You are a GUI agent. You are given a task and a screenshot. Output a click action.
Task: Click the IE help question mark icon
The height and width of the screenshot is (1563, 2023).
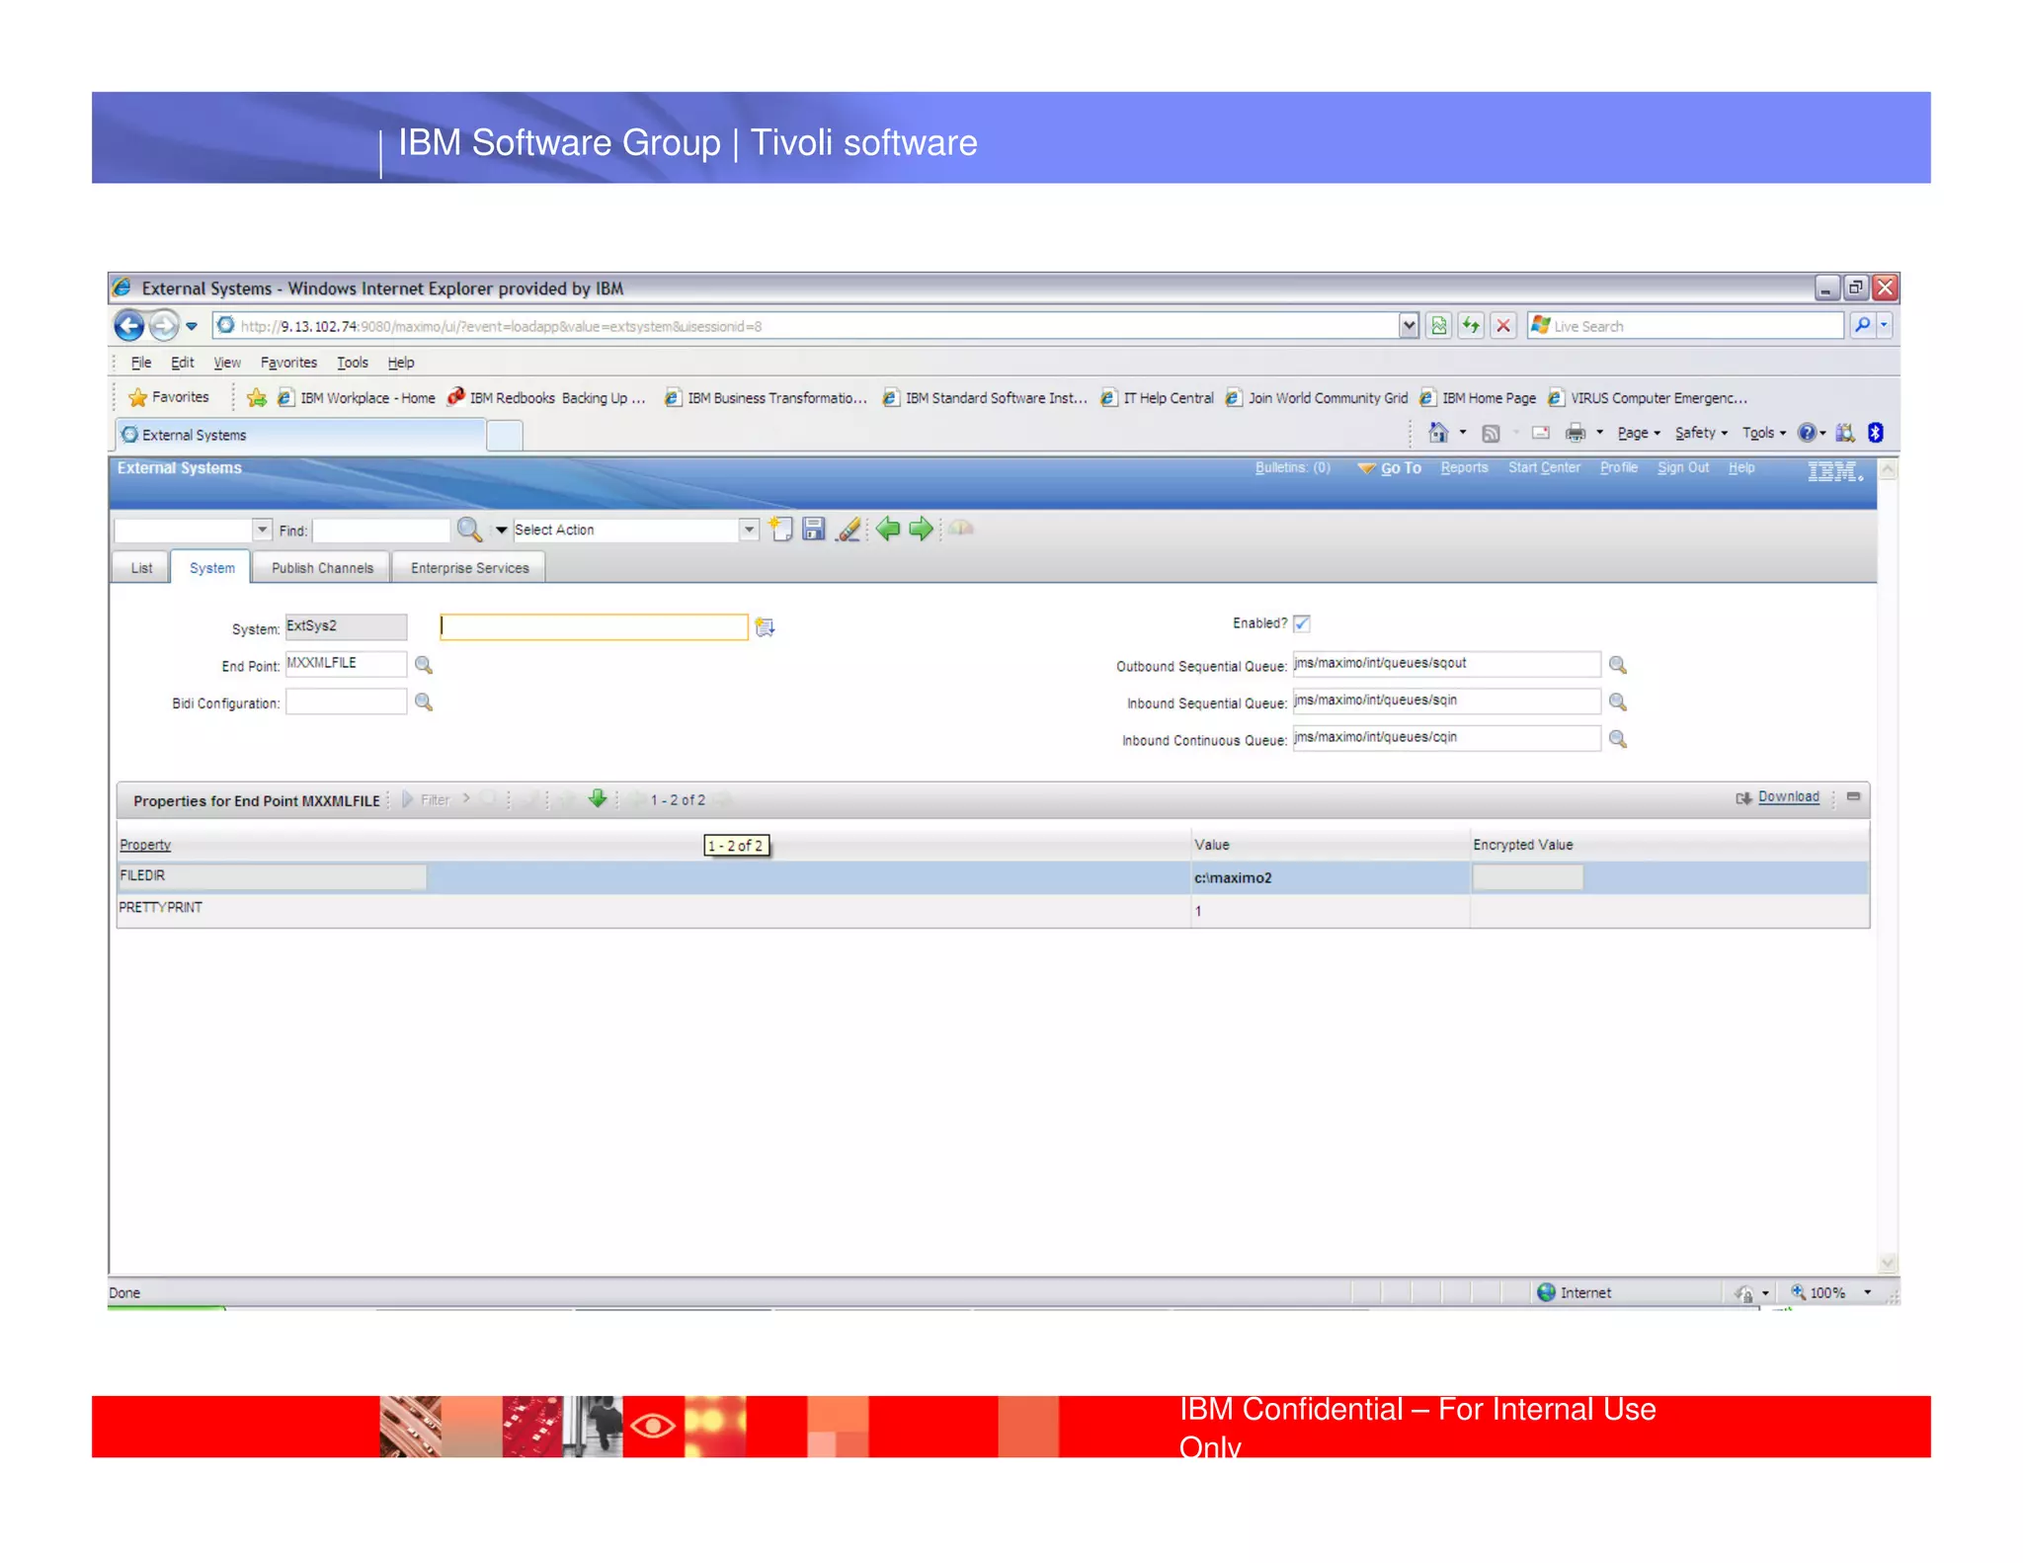coord(1807,433)
